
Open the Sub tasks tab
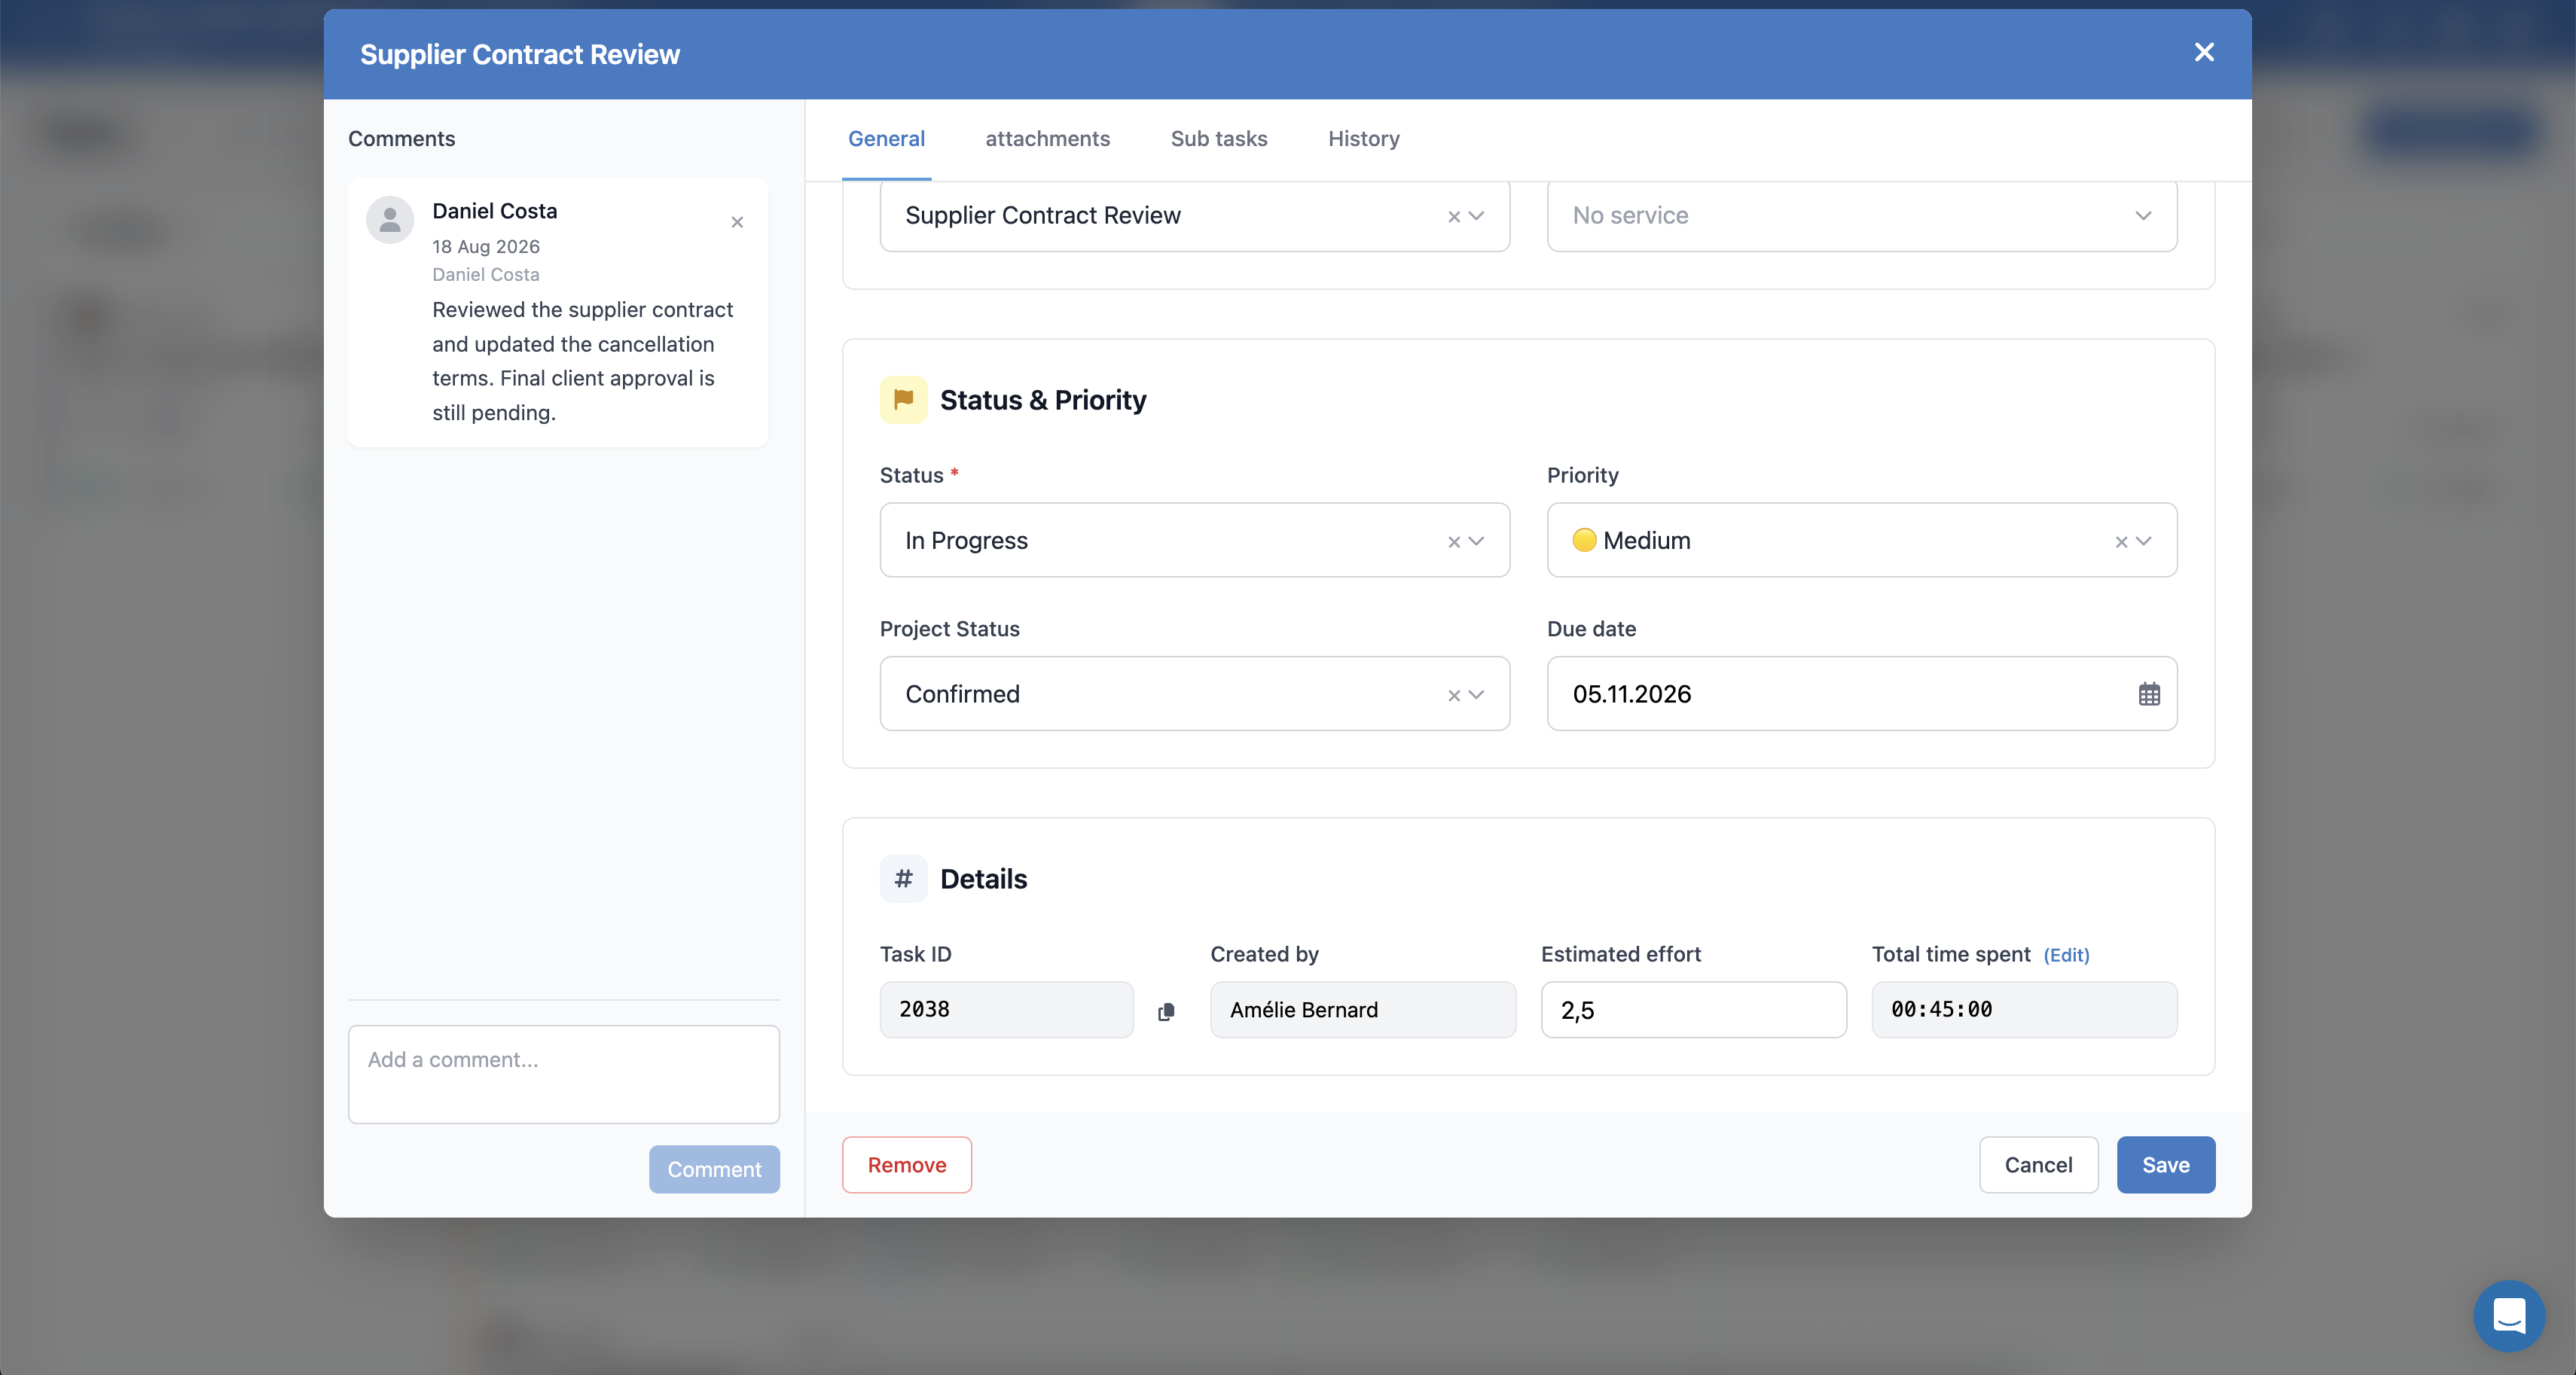point(1219,139)
